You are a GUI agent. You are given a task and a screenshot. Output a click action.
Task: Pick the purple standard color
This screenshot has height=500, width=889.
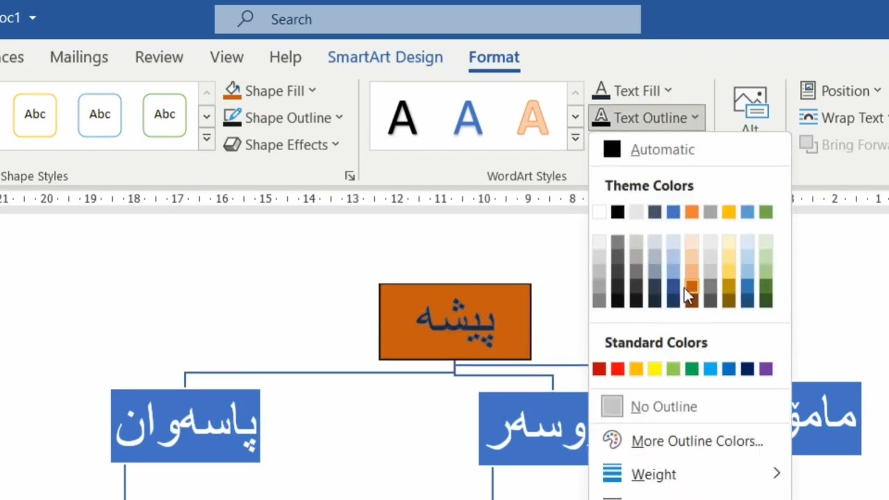click(x=765, y=369)
